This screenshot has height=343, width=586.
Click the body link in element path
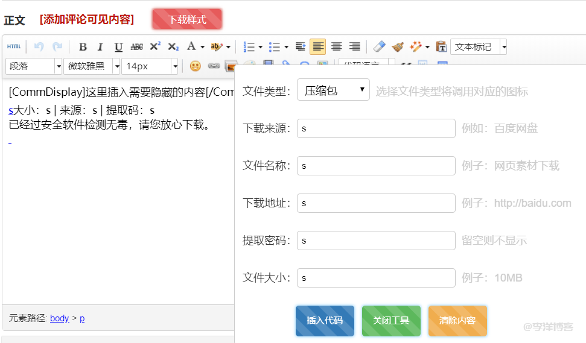pos(60,318)
